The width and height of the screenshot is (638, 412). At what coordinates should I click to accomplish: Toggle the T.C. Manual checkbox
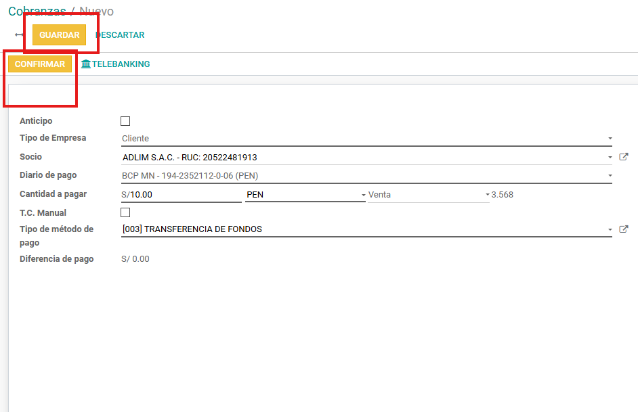(125, 212)
